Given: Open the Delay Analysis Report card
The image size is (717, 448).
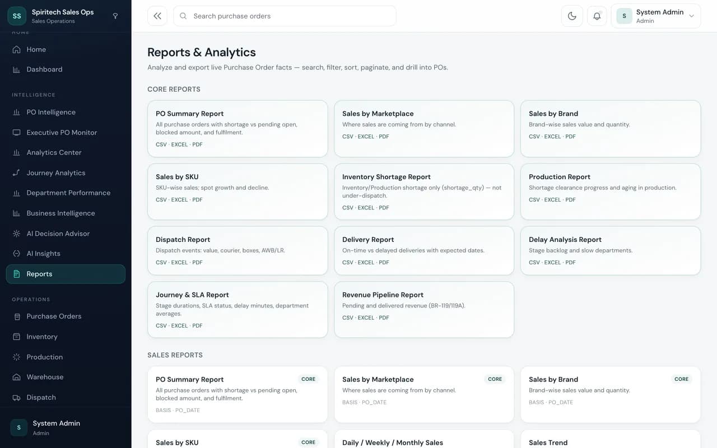Looking at the screenshot, I should click(611, 250).
